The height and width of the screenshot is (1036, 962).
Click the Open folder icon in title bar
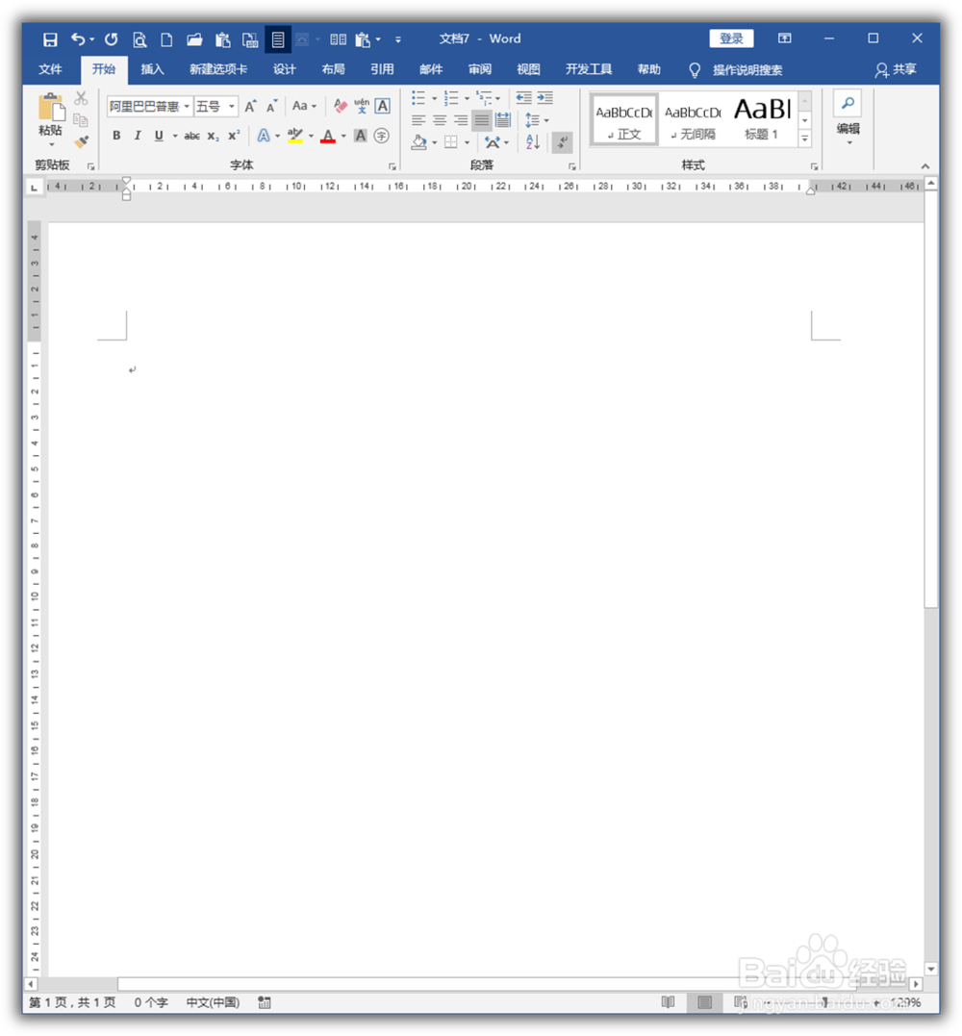194,39
